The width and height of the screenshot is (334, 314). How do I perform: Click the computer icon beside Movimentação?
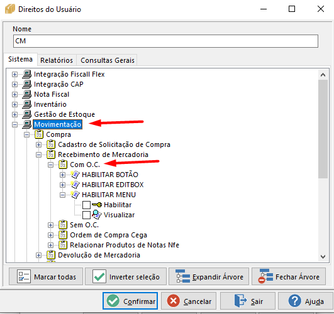(27, 124)
